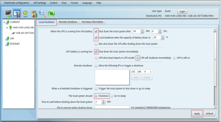This screenshot has width=221, height=122.
Task: Collapse the HAN-YUN-LONG-NB tree node
Action: (x=7, y=28)
